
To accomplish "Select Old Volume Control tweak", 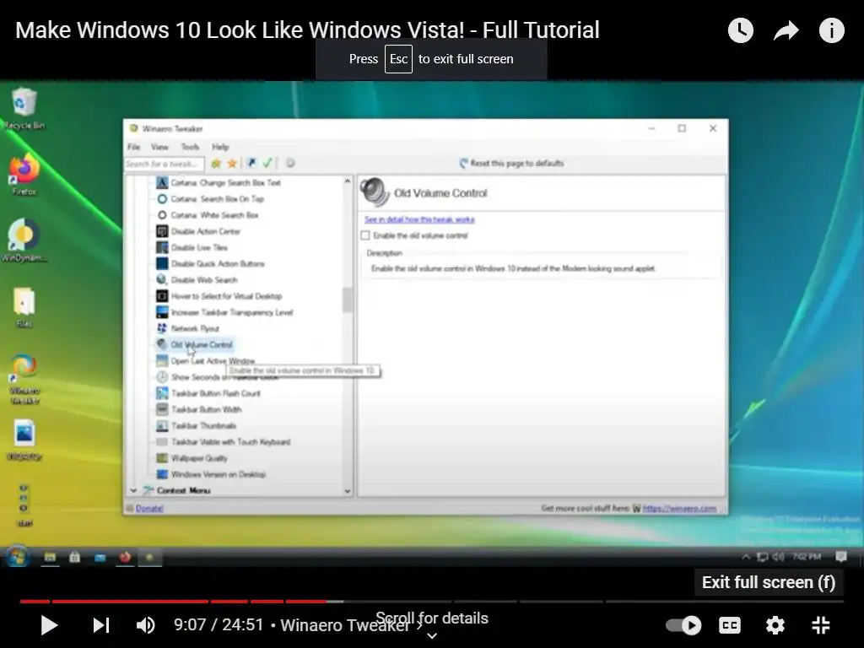I will 195,344.
